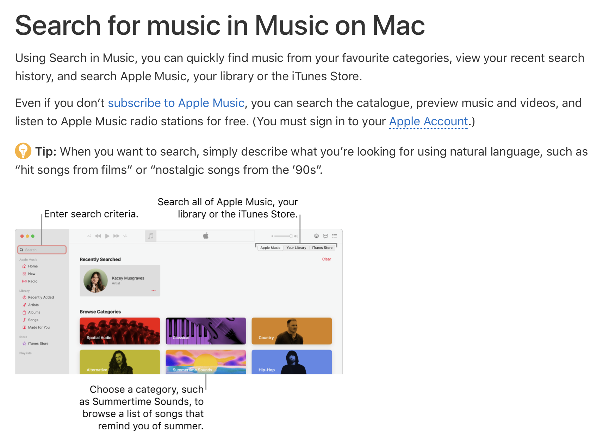Click the Recently Searched heading

(100, 259)
